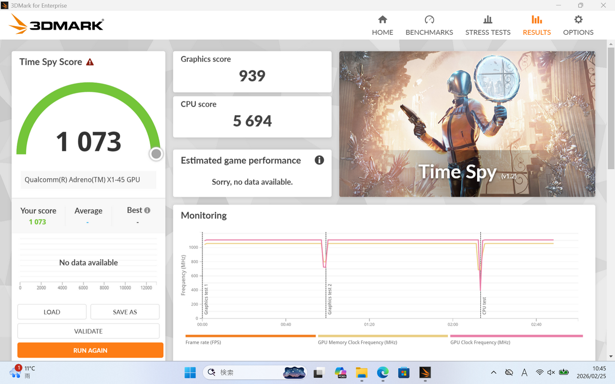Viewport: 615px width, 384px height.
Task: Open the HOME tab
Action: tap(382, 26)
